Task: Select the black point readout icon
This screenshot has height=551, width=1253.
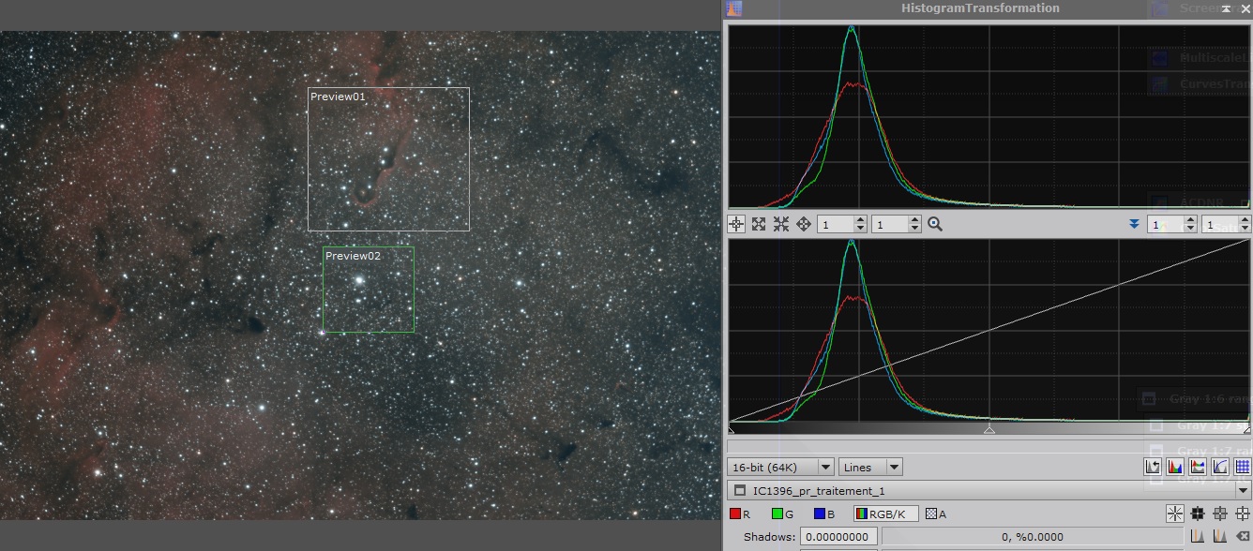Action: pyautogui.click(x=1198, y=514)
